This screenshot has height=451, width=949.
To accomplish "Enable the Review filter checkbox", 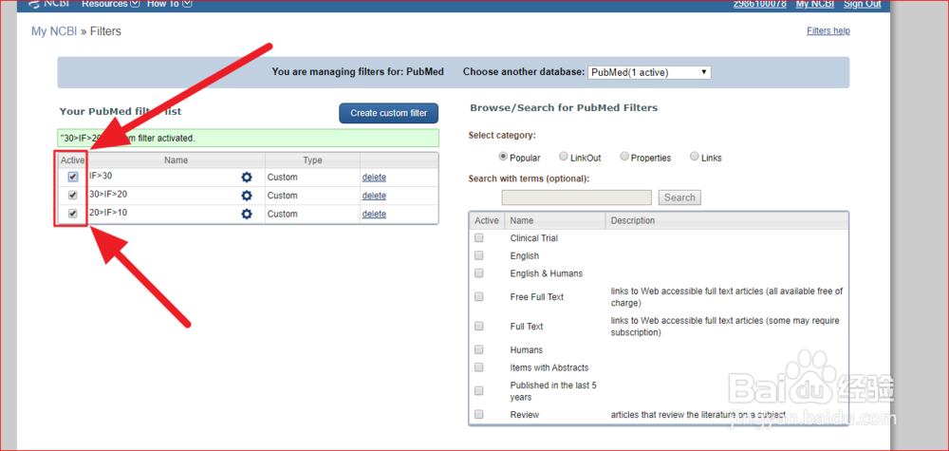I will click(479, 414).
